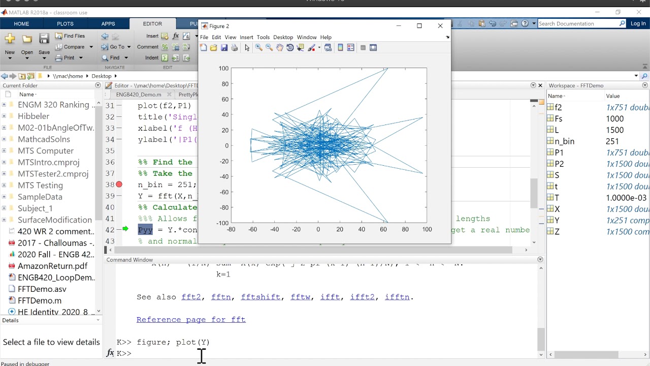Screen dimensions: 650x366
Task: Click the fx insert function icon
Action: pyautogui.click(x=176, y=36)
